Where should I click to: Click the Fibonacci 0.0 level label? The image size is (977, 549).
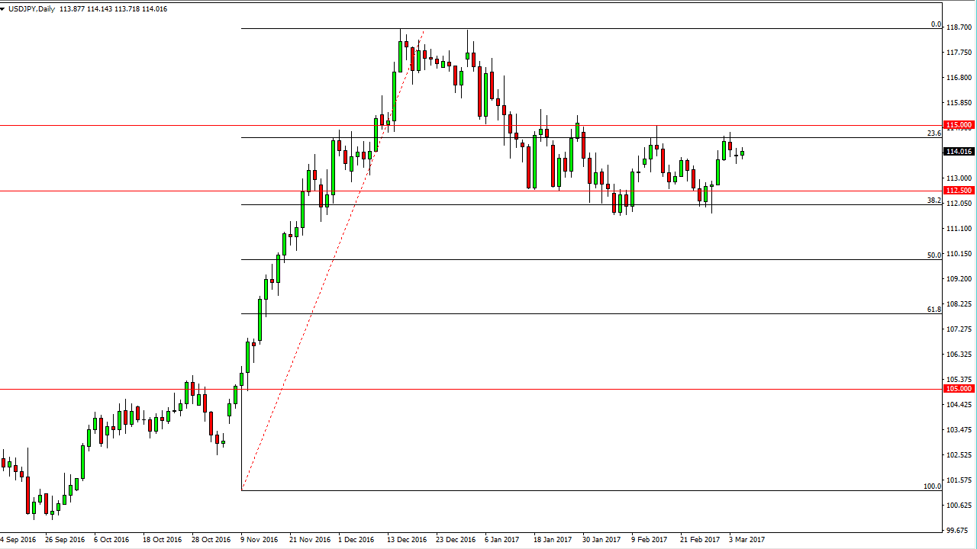(936, 24)
